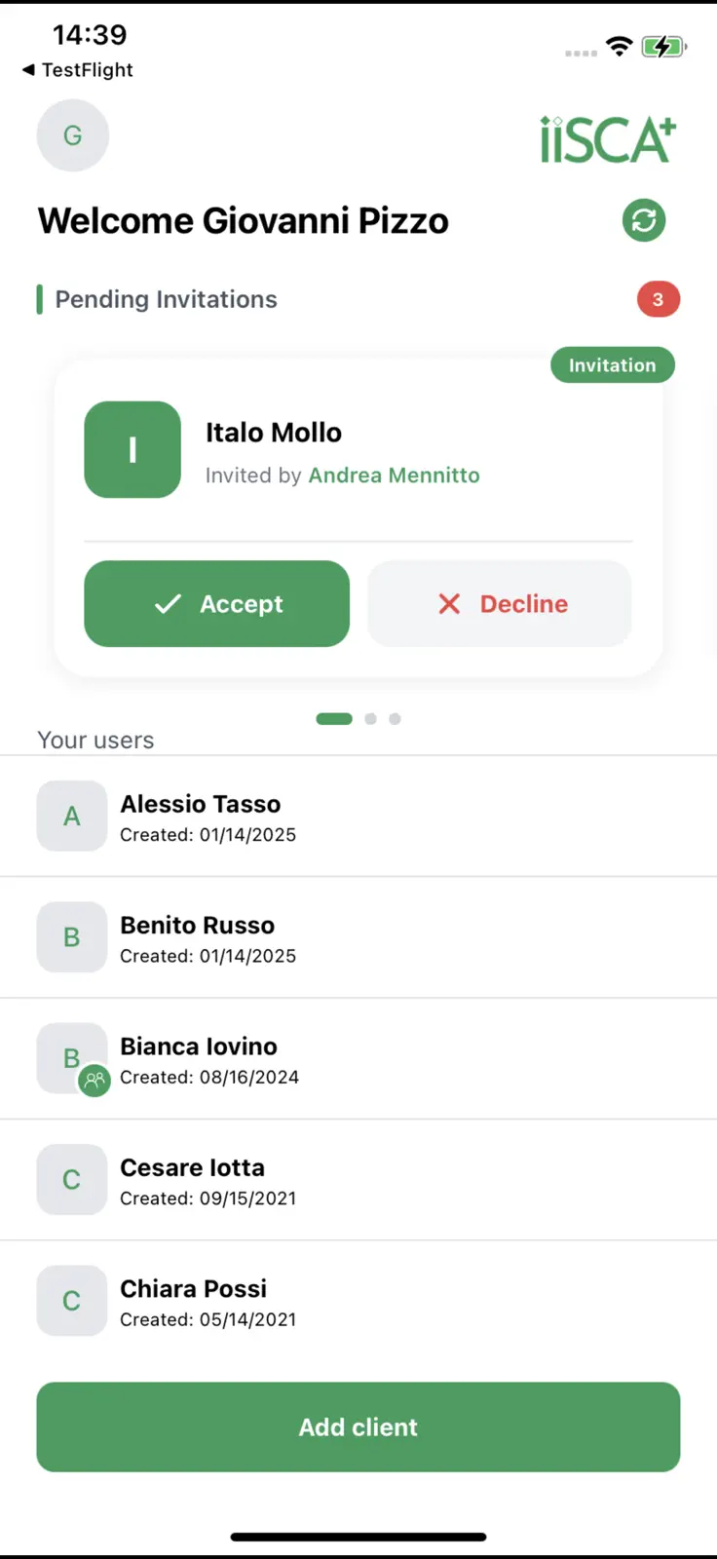Tap Alessio Tasso's A avatar

pos(72,817)
